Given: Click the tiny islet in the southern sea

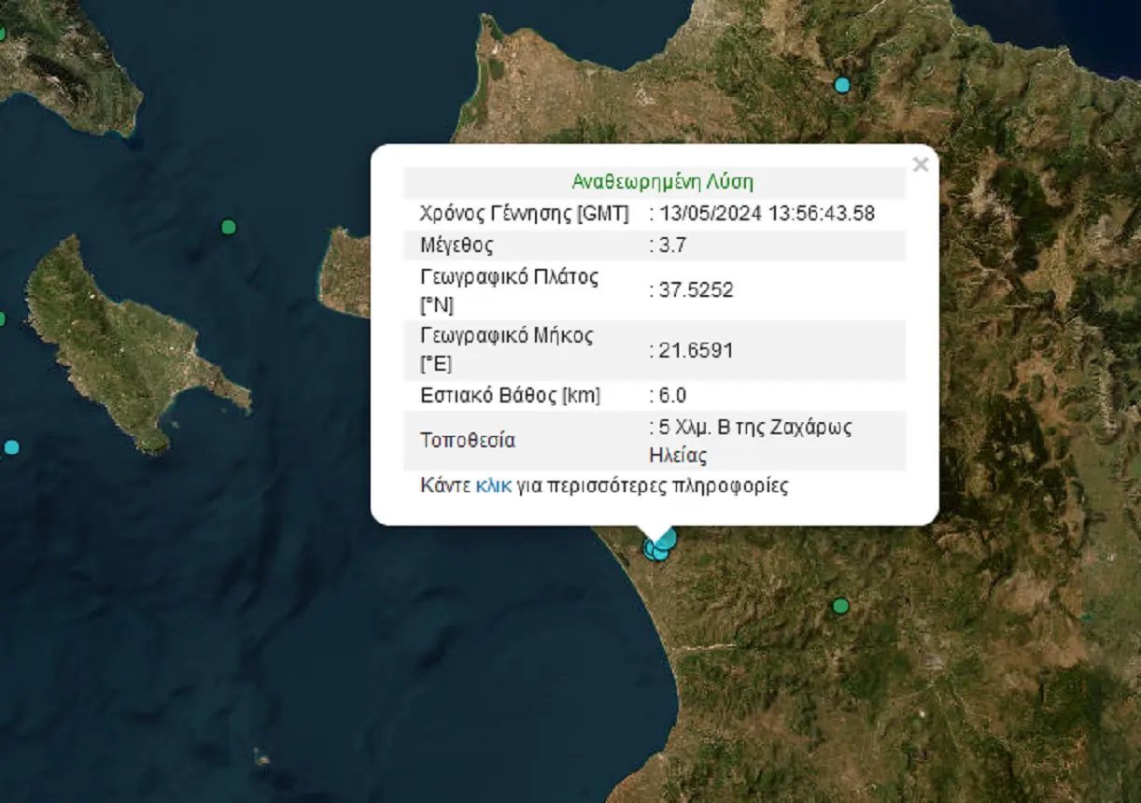Looking at the screenshot, I should 263,754.
